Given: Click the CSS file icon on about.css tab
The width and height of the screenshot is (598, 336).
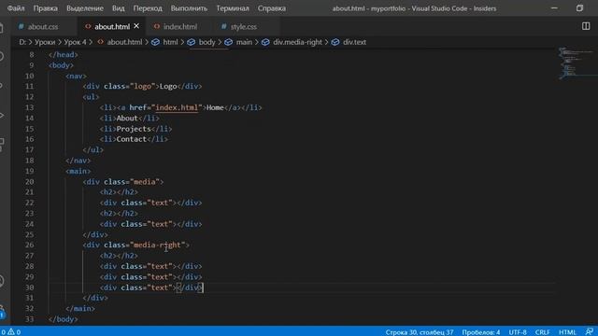Looking at the screenshot, I should click(x=21, y=26).
